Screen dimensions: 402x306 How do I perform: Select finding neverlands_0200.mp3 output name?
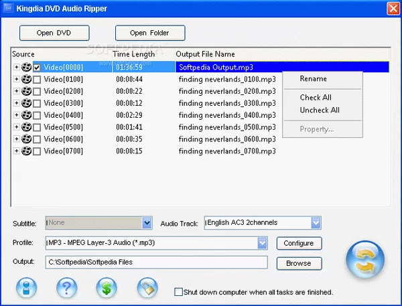[227, 91]
